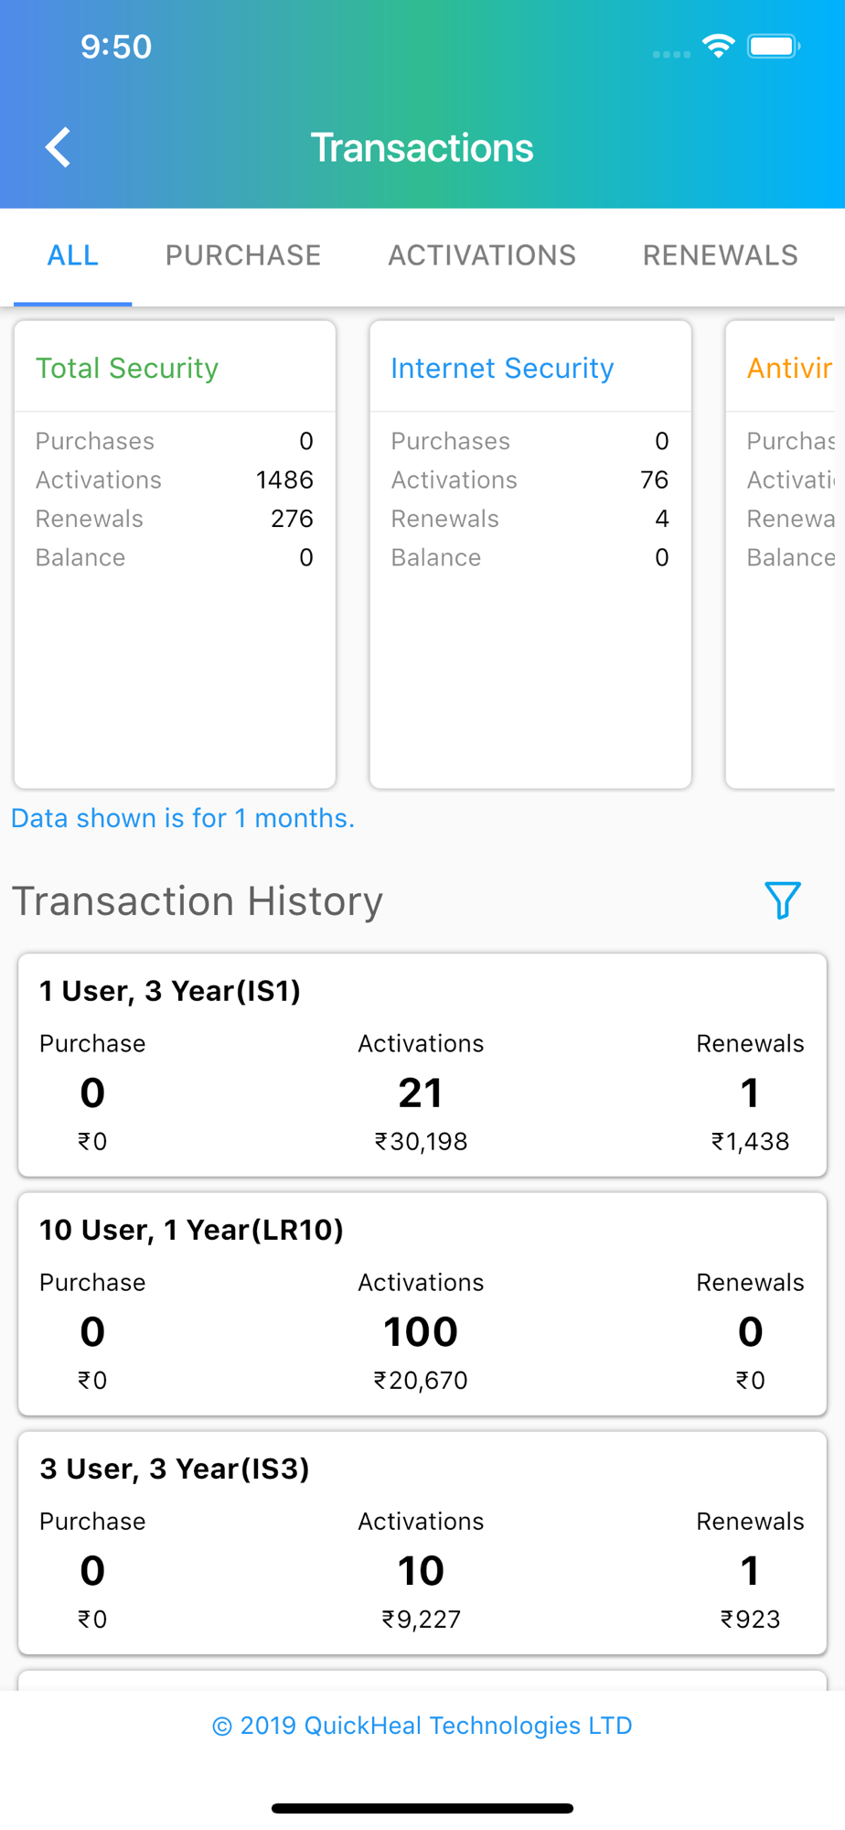
Task: Select the RENEWALS tab
Action: pos(721,255)
